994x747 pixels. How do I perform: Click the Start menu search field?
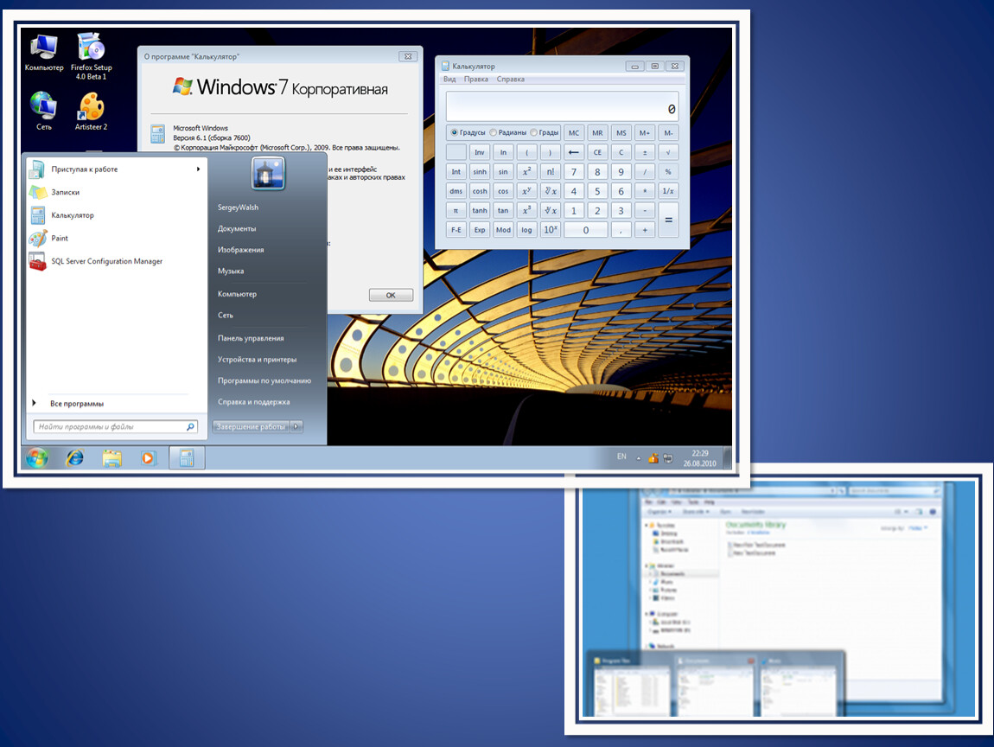[x=115, y=427]
